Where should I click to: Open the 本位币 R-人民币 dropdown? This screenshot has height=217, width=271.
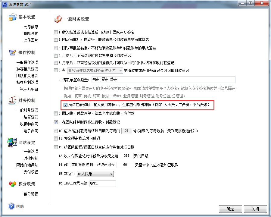point(95,174)
